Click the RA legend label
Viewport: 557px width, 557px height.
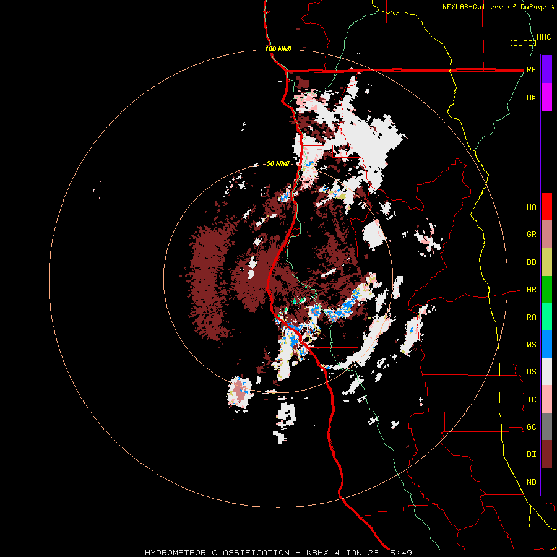click(531, 317)
